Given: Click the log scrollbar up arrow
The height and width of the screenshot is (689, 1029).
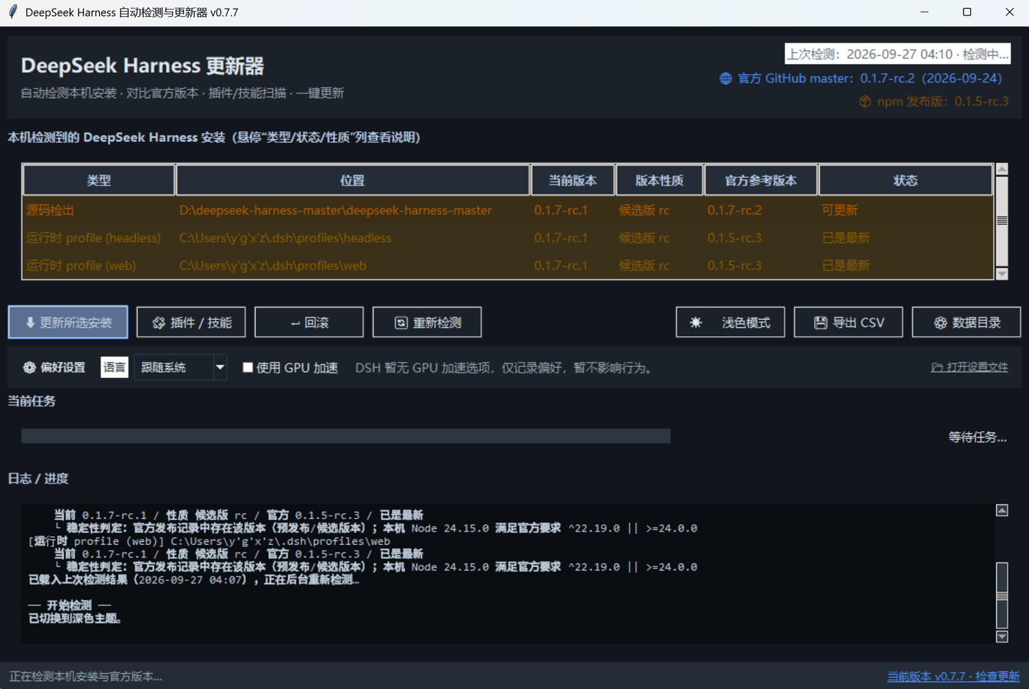Looking at the screenshot, I should [x=1002, y=510].
